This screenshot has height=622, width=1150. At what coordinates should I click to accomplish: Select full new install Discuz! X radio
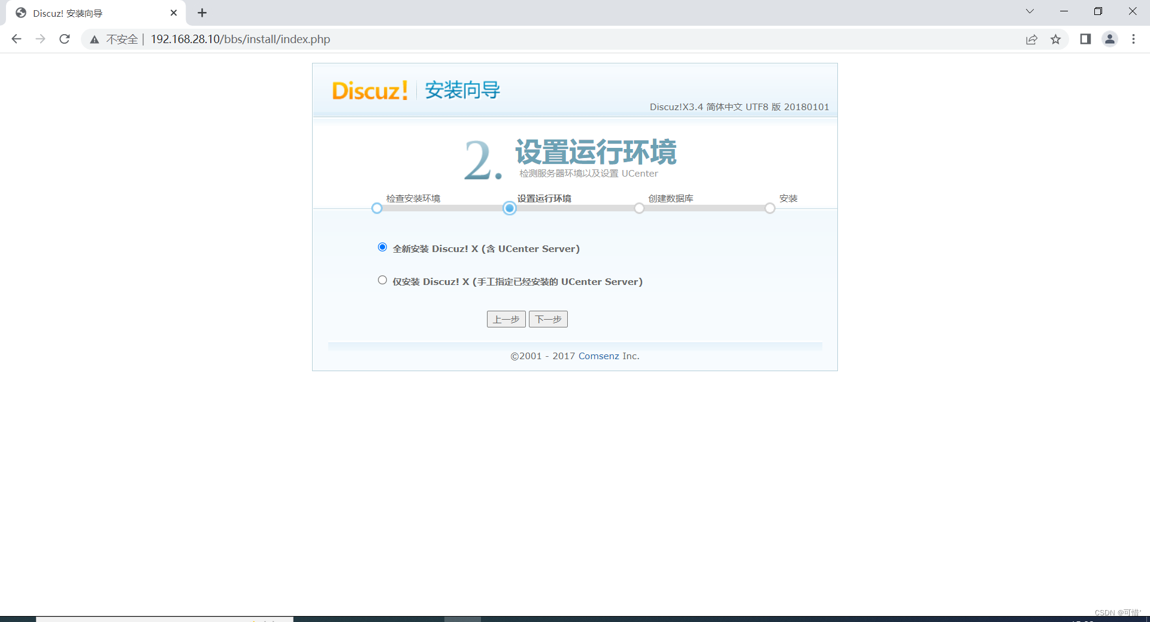tap(382, 247)
